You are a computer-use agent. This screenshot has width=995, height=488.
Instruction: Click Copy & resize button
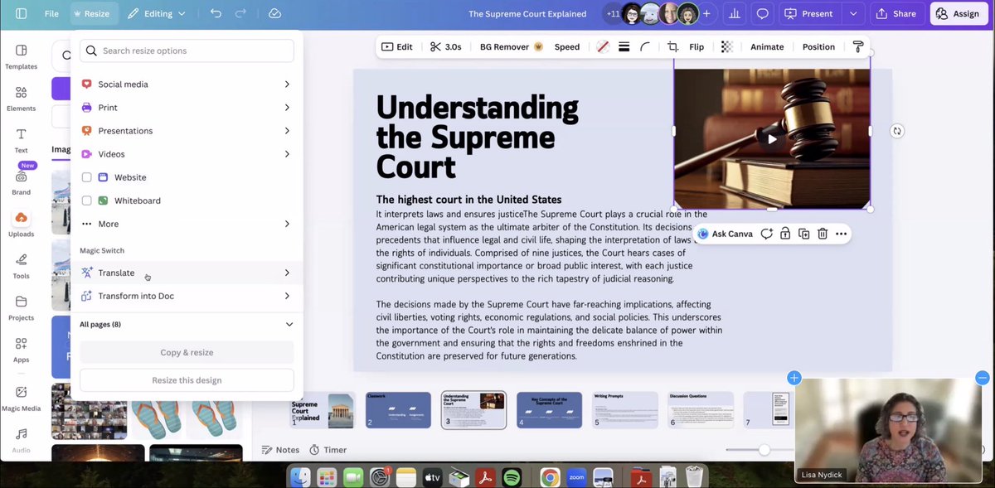click(x=187, y=352)
